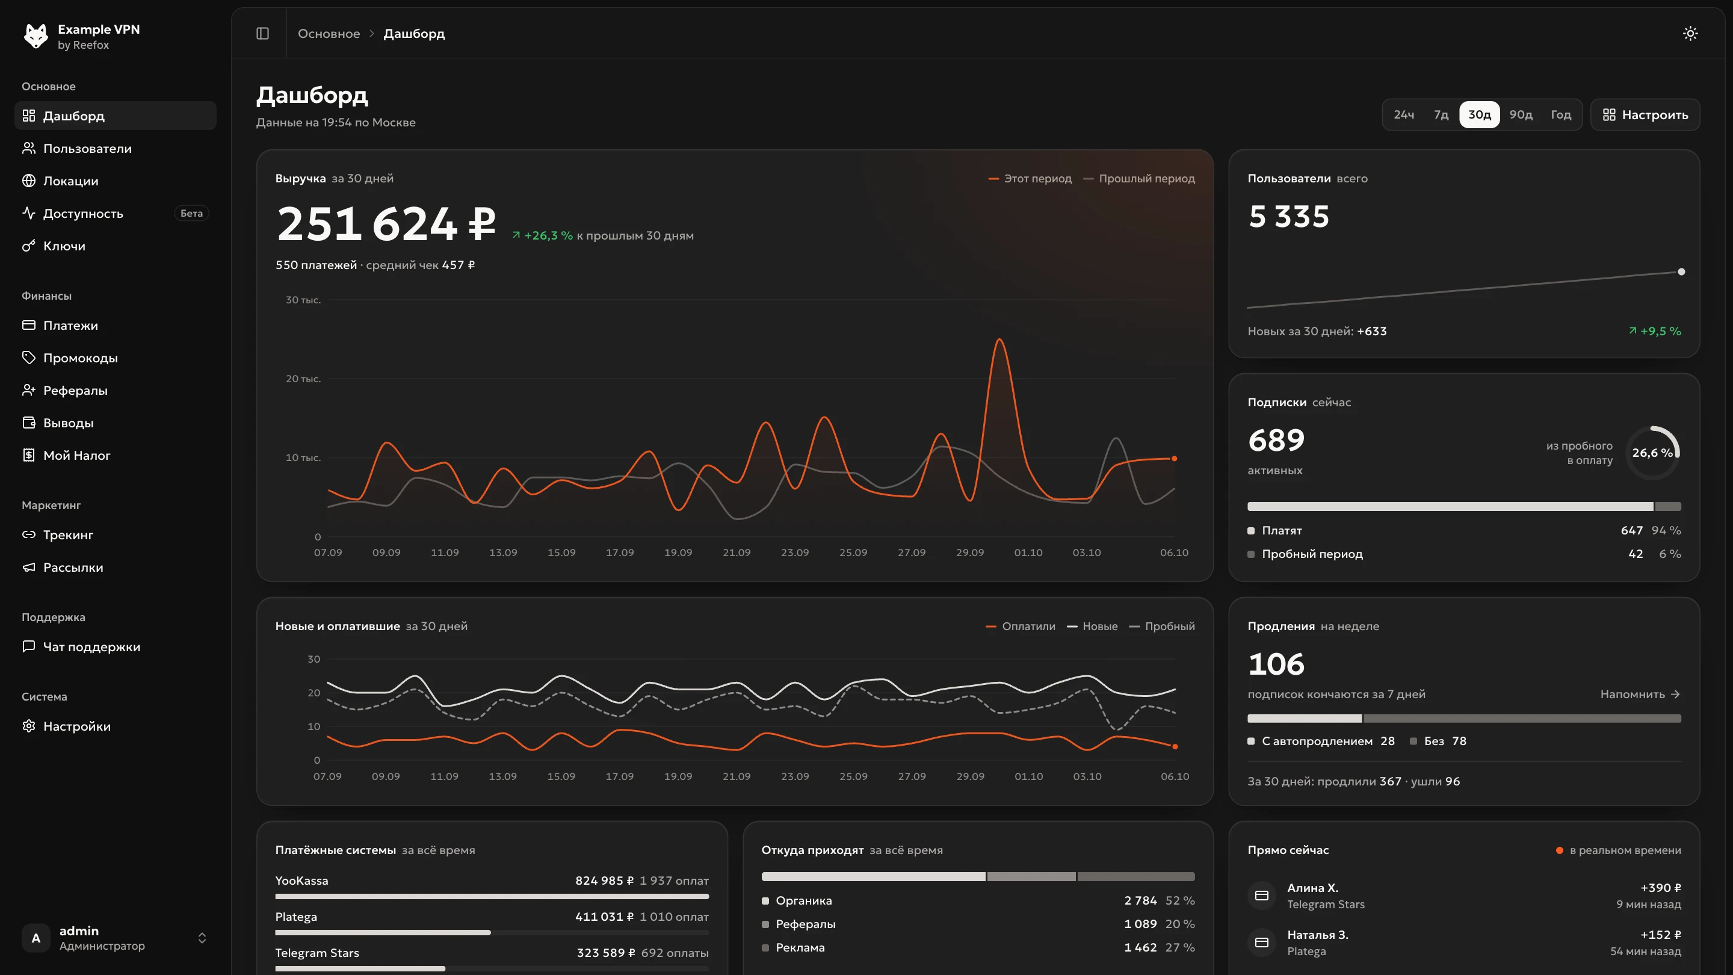The width and height of the screenshot is (1733, 975).
Task: Click the autorenewal progress bar in Продления
Action: [x=1305, y=718]
